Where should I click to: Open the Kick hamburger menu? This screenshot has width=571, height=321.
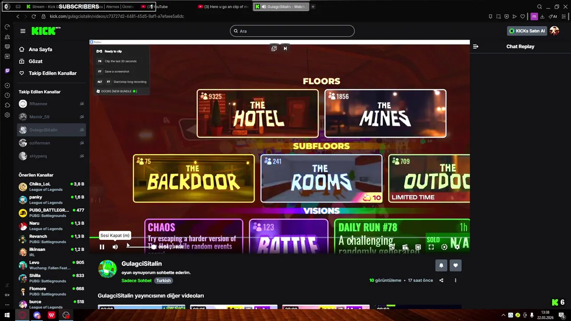[x=23, y=31]
